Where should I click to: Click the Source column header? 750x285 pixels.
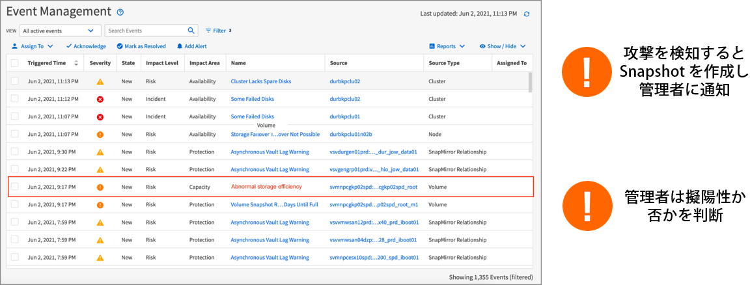338,63
